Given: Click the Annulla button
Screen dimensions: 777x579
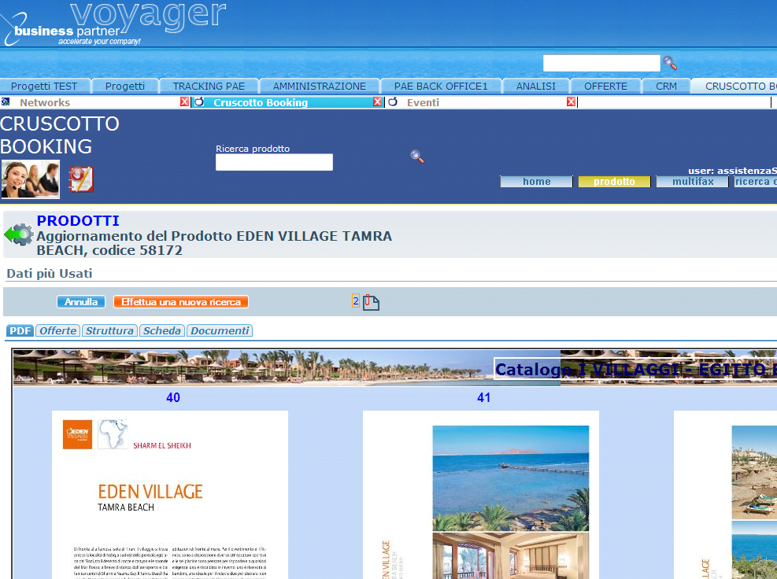Looking at the screenshot, I should click(81, 301).
